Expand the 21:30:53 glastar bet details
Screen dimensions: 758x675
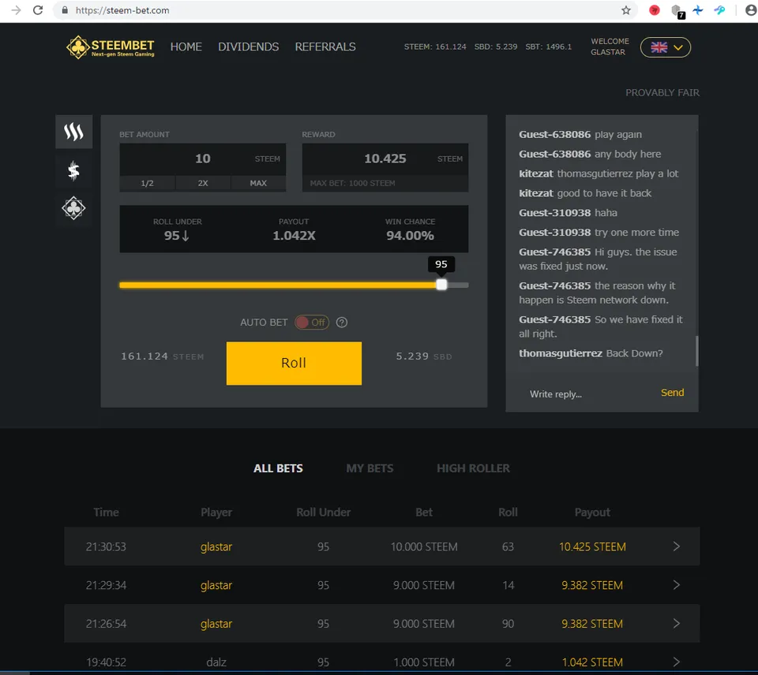(x=677, y=546)
